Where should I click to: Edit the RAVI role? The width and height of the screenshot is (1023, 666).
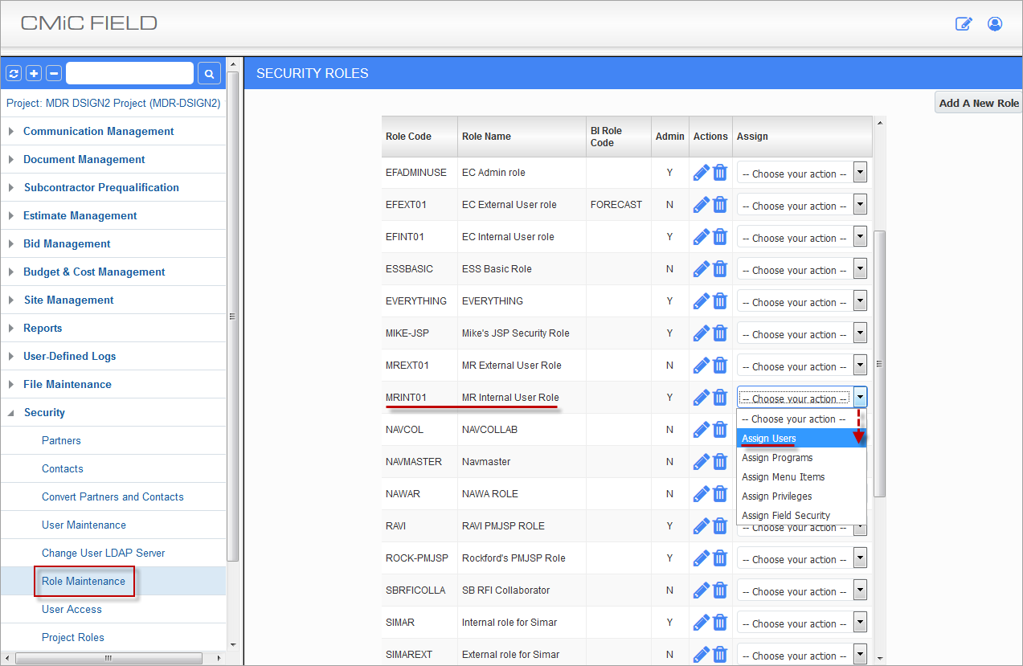click(702, 526)
